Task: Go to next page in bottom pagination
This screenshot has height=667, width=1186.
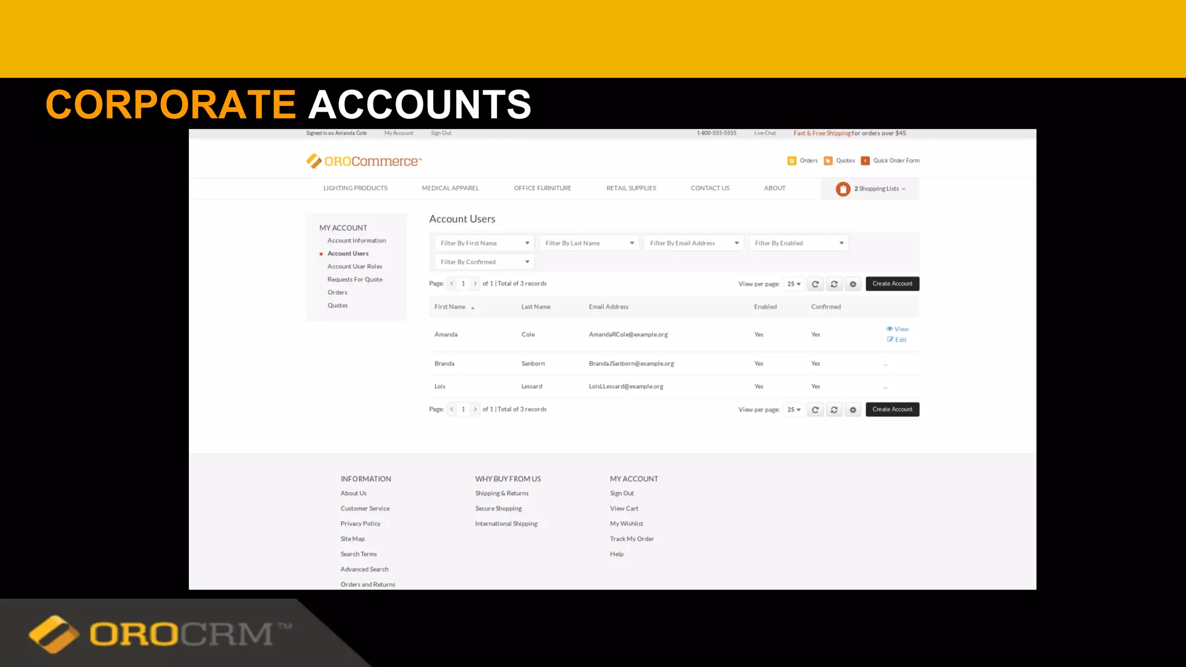Action: (475, 409)
